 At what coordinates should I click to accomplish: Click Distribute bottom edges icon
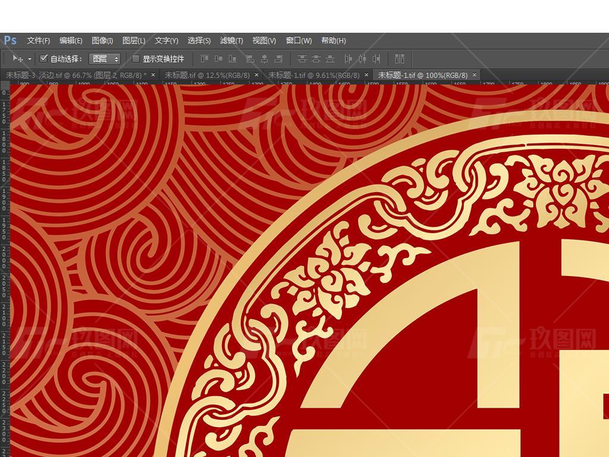pos(330,59)
